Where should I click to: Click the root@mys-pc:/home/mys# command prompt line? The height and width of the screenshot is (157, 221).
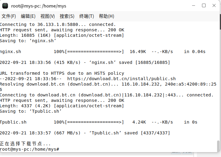tap(30, 149)
